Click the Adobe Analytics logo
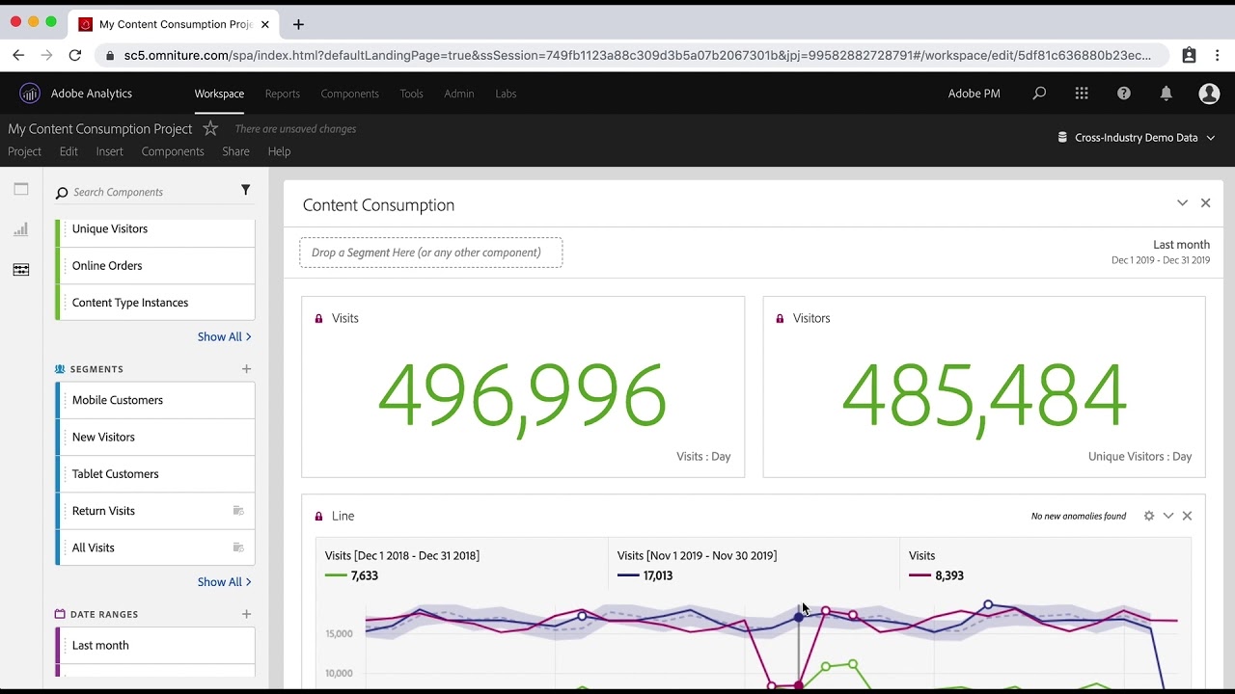The height and width of the screenshot is (694, 1235). tap(30, 93)
